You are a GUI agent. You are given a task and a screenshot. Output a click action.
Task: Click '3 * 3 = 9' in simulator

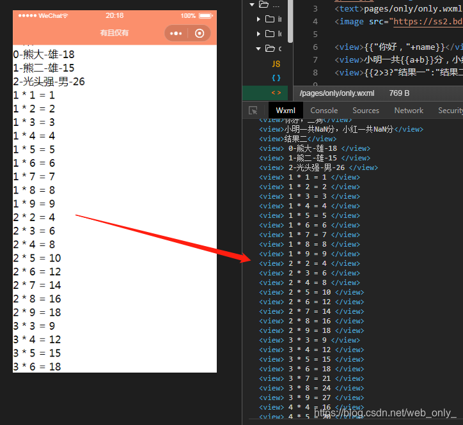[x=34, y=326]
